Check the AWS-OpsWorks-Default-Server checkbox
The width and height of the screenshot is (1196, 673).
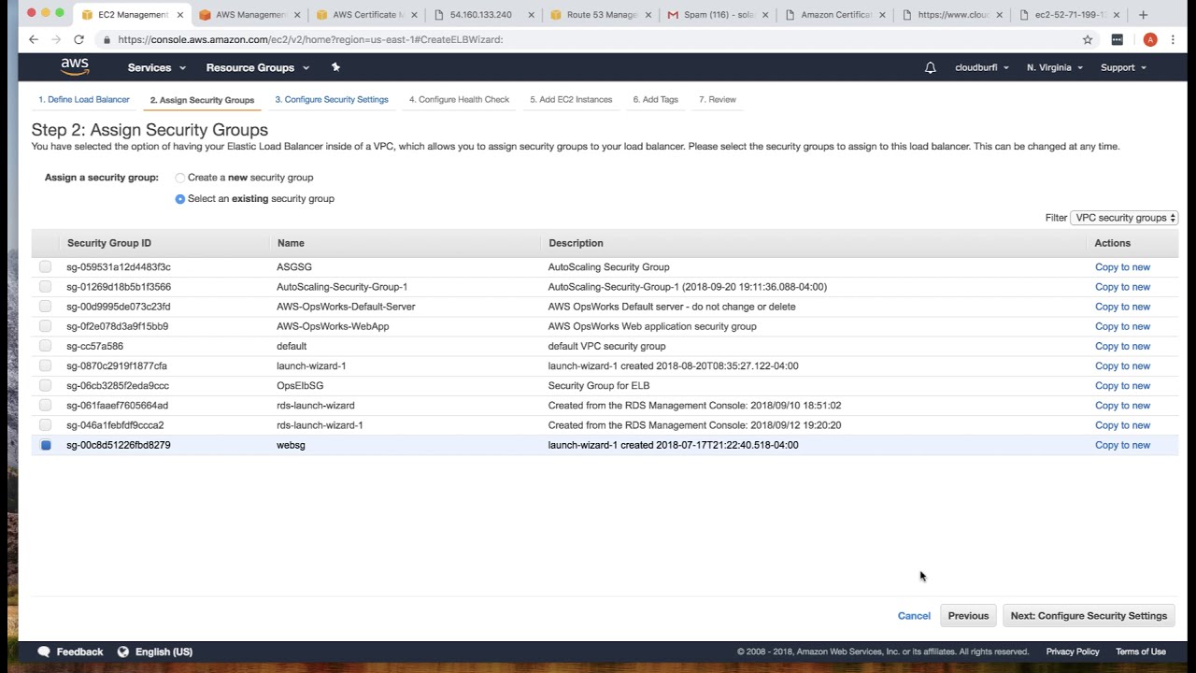tap(46, 307)
